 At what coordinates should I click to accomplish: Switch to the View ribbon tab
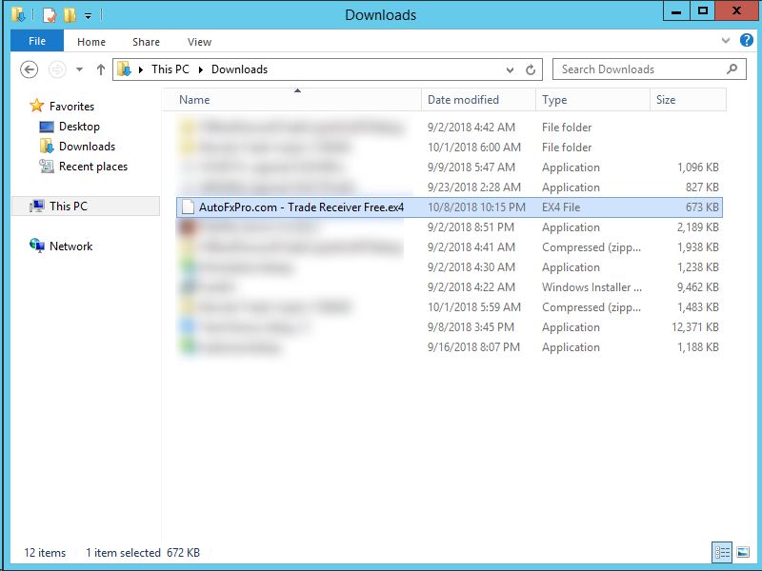click(199, 42)
